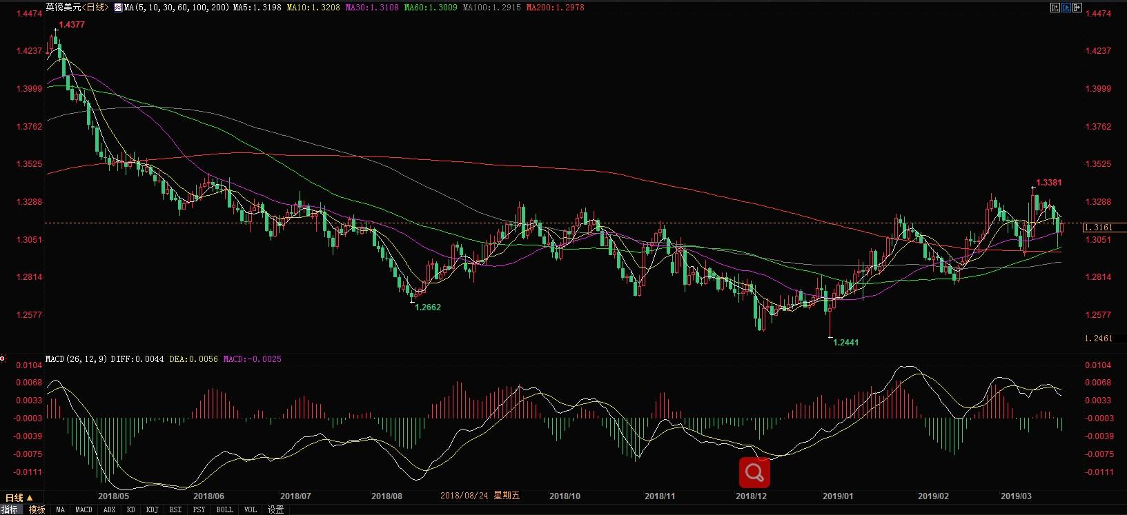1127x515 pixels.
Task: Switch to the 指标 tab
Action: click(x=10, y=509)
